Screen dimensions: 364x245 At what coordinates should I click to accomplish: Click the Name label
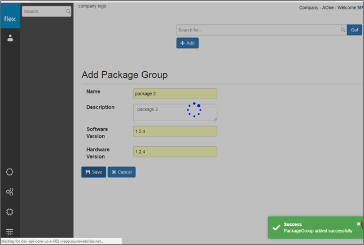point(93,91)
